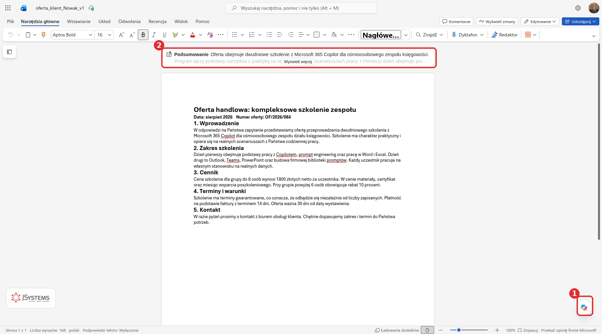The width and height of the screenshot is (602, 334).
Task: Click the red add-ins grid icon
Action: (528, 35)
